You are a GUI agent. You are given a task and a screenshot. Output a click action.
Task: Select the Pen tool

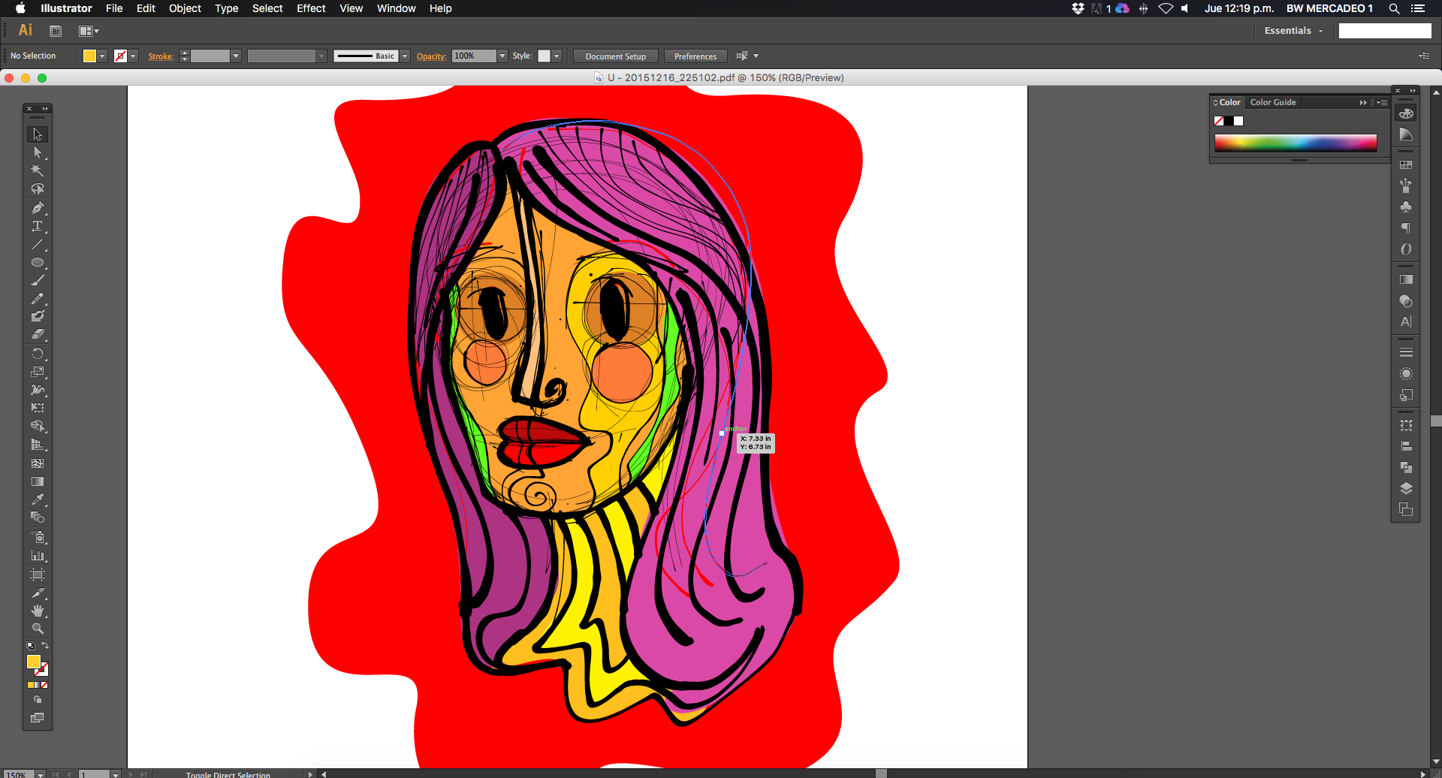(x=37, y=208)
